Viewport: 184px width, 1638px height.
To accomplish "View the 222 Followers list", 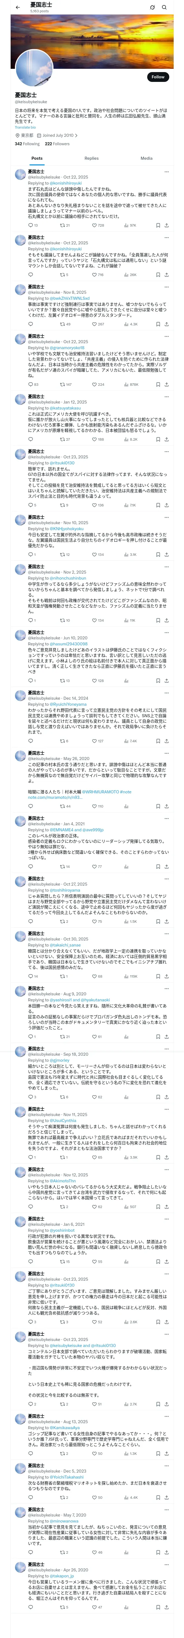I will [x=57, y=144].
